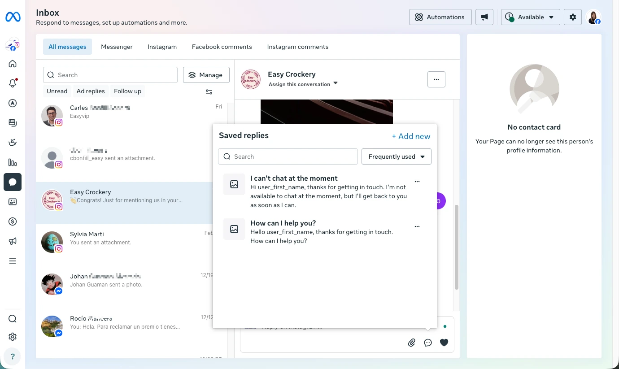Open the notifications bell in sidebar

[13, 83]
